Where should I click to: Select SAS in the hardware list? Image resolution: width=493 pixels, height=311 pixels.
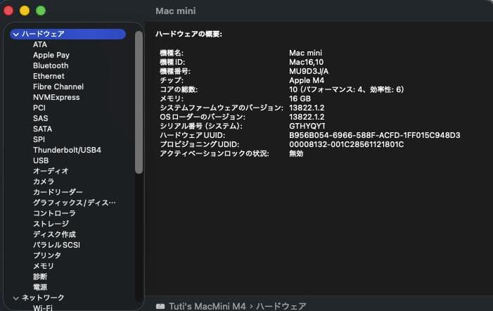coord(41,118)
